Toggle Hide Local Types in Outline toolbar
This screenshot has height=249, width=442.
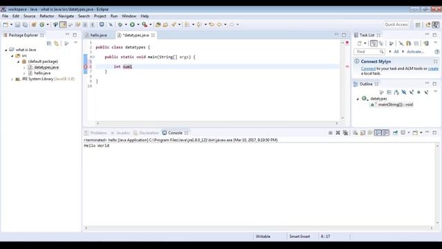(x=426, y=92)
